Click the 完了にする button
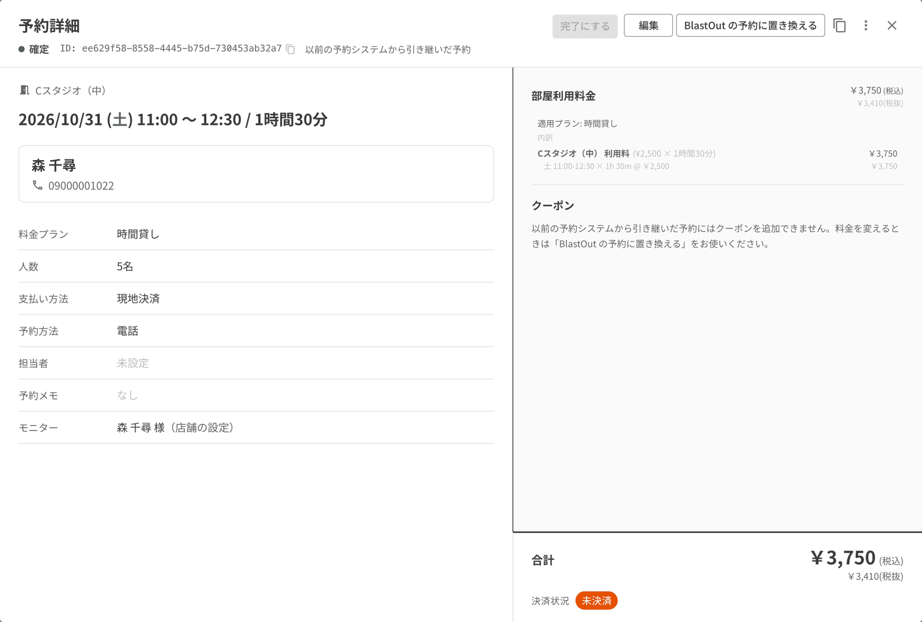 pyautogui.click(x=585, y=26)
